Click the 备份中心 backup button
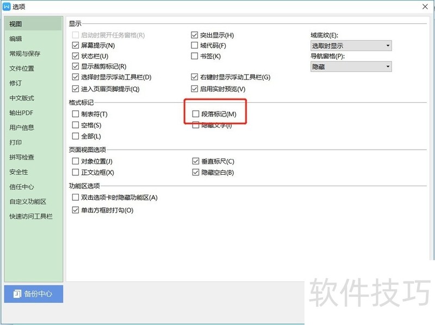Image resolution: width=435 pixels, height=325 pixels. tap(34, 293)
